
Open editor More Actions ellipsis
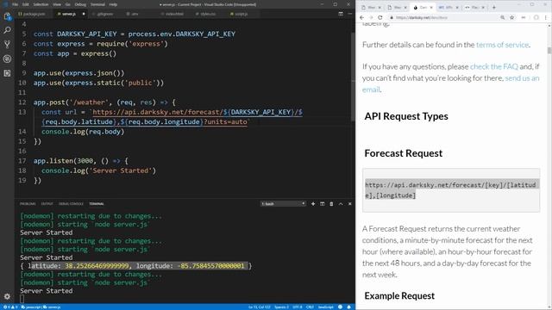click(349, 14)
